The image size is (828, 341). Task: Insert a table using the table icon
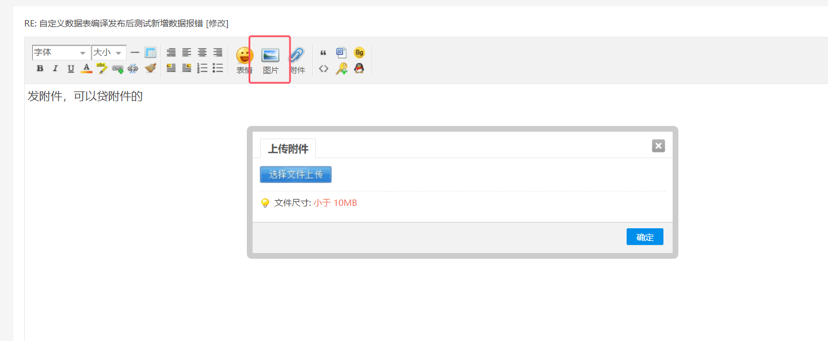click(x=150, y=52)
